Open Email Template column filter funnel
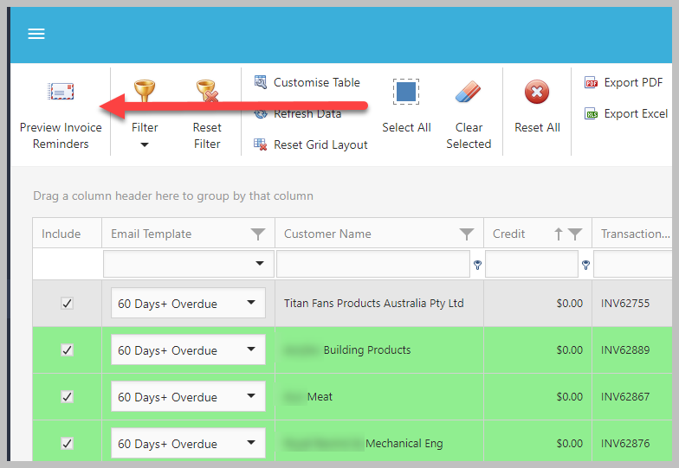 [x=258, y=234]
